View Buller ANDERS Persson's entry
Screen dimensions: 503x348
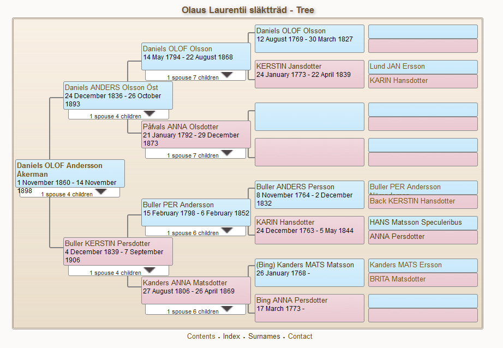pyautogui.click(x=295, y=187)
